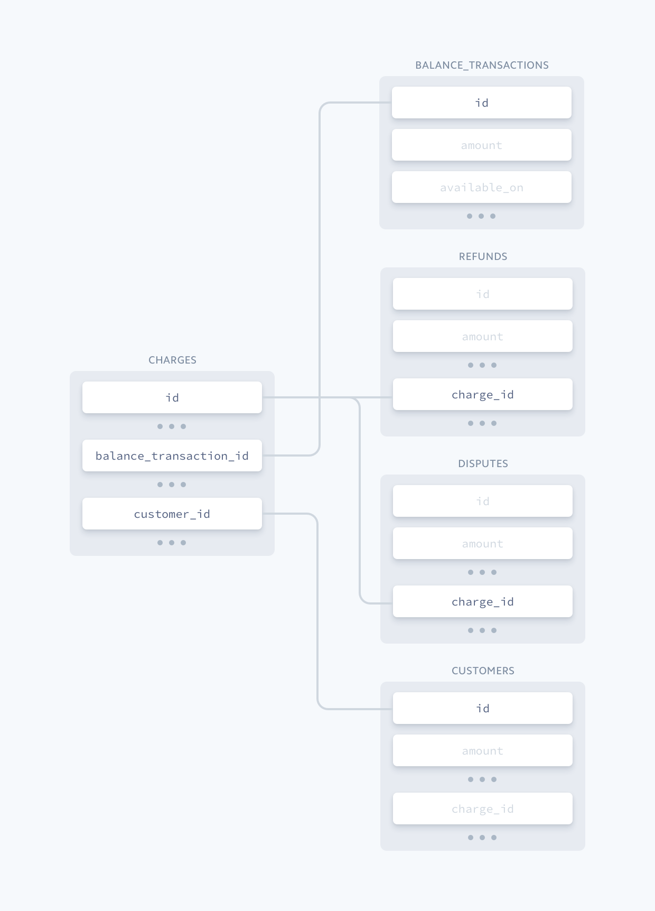Screen dimensions: 655x911
Task: Click charge_id field in REFUNDS table
Action: click(483, 394)
